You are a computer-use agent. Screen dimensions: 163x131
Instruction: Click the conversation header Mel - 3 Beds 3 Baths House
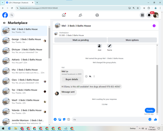click(76, 26)
